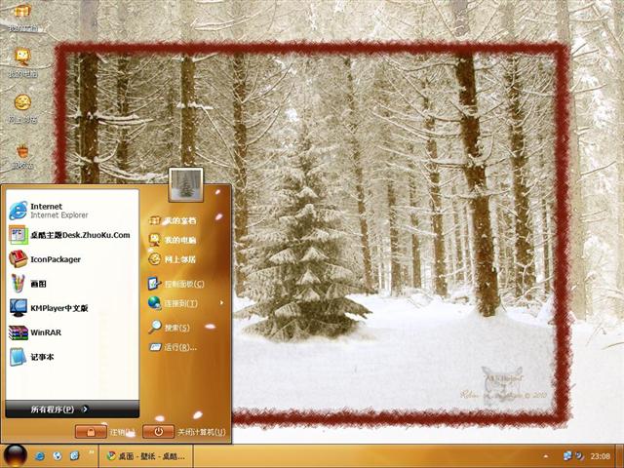
Task: Switch to 桌面 - 壁纸 taskbar window
Action: click(x=146, y=456)
